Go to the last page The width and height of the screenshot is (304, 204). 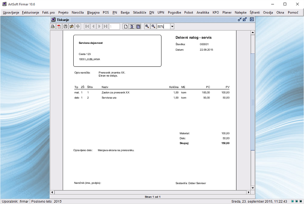tap(106, 26)
